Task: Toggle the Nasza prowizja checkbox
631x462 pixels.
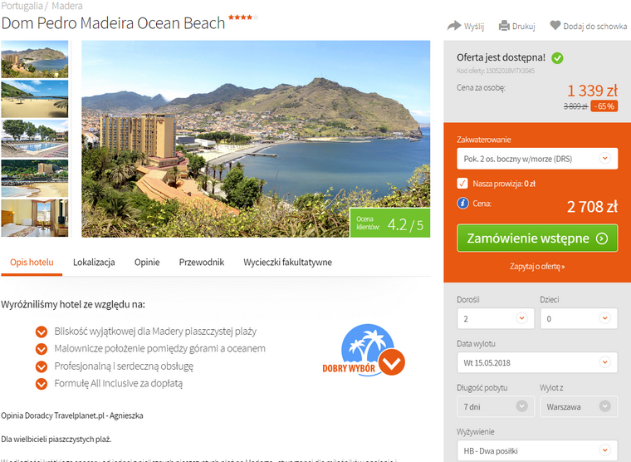Action: [x=462, y=184]
